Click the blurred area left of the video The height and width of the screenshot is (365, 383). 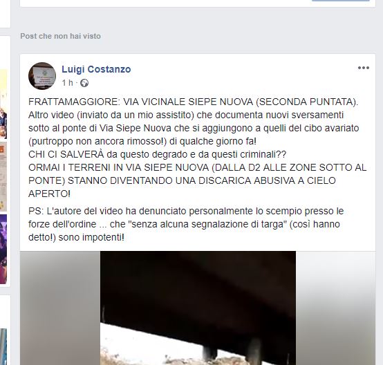60,308
